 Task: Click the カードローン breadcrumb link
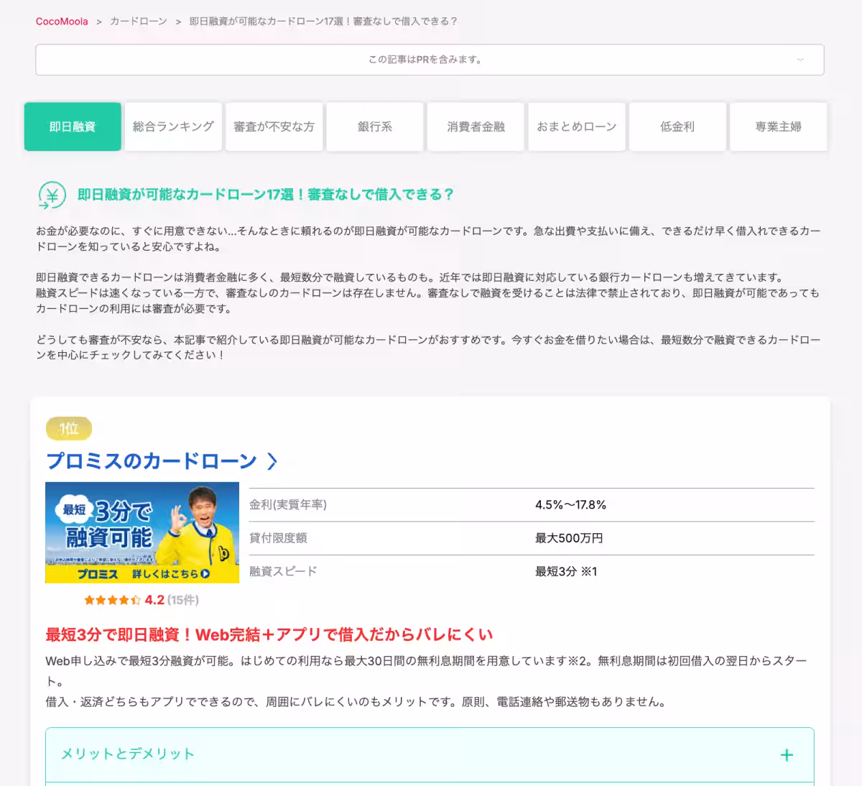tap(136, 22)
